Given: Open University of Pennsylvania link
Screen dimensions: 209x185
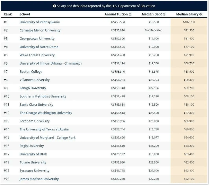Looking at the screenshot, I should (39, 22).
